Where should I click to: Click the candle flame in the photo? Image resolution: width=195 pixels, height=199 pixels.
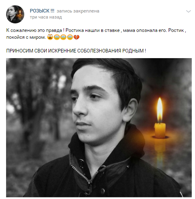pos(160,110)
